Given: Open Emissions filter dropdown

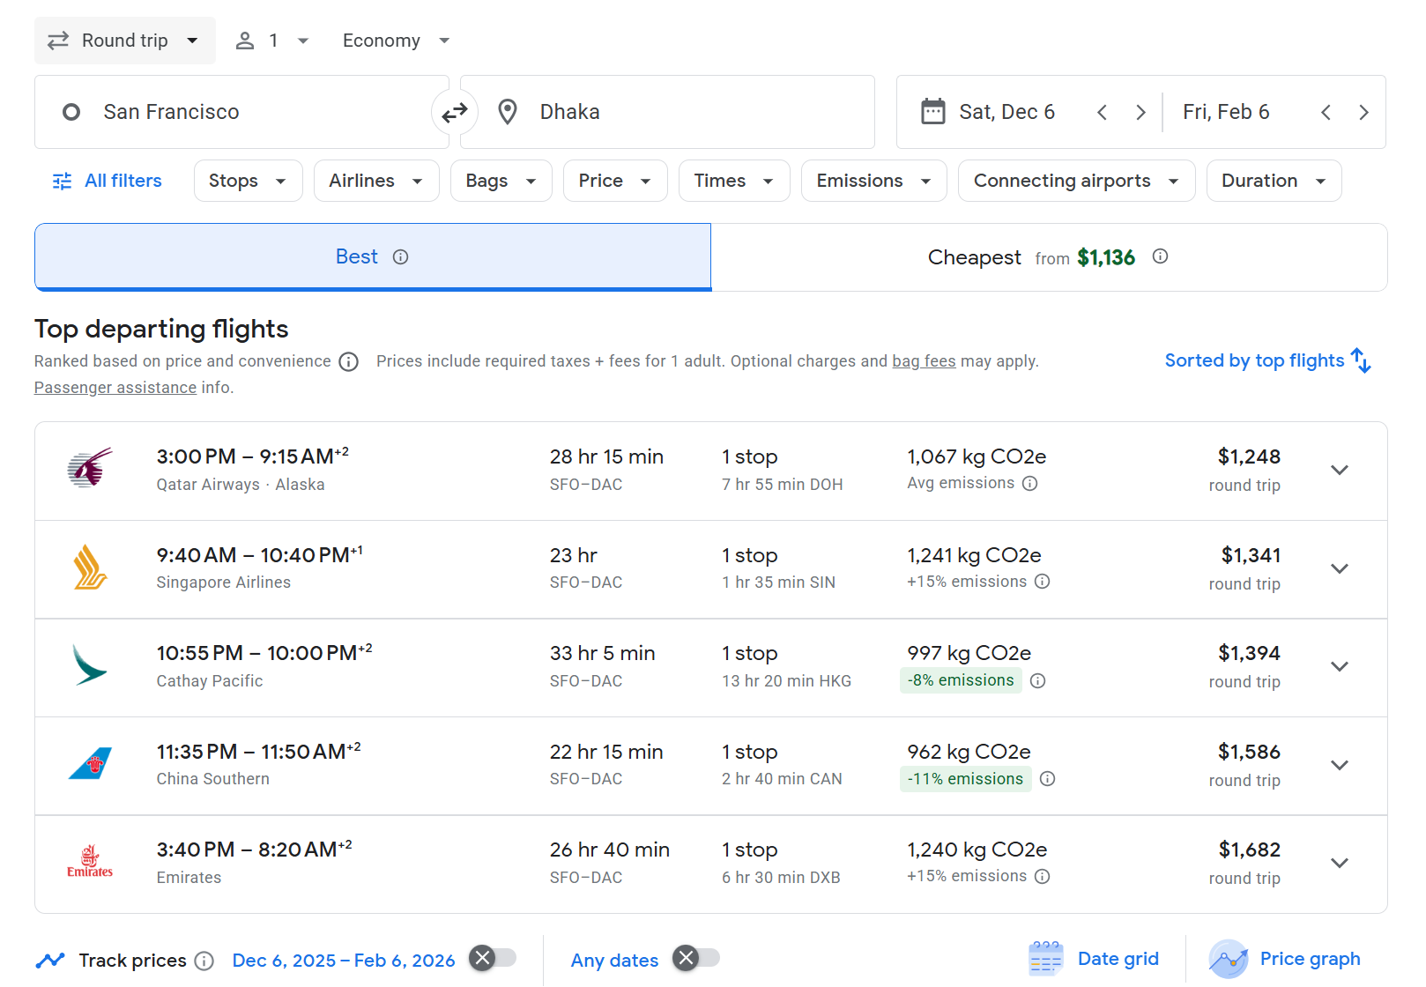Looking at the screenshot, I should point(874,181).
